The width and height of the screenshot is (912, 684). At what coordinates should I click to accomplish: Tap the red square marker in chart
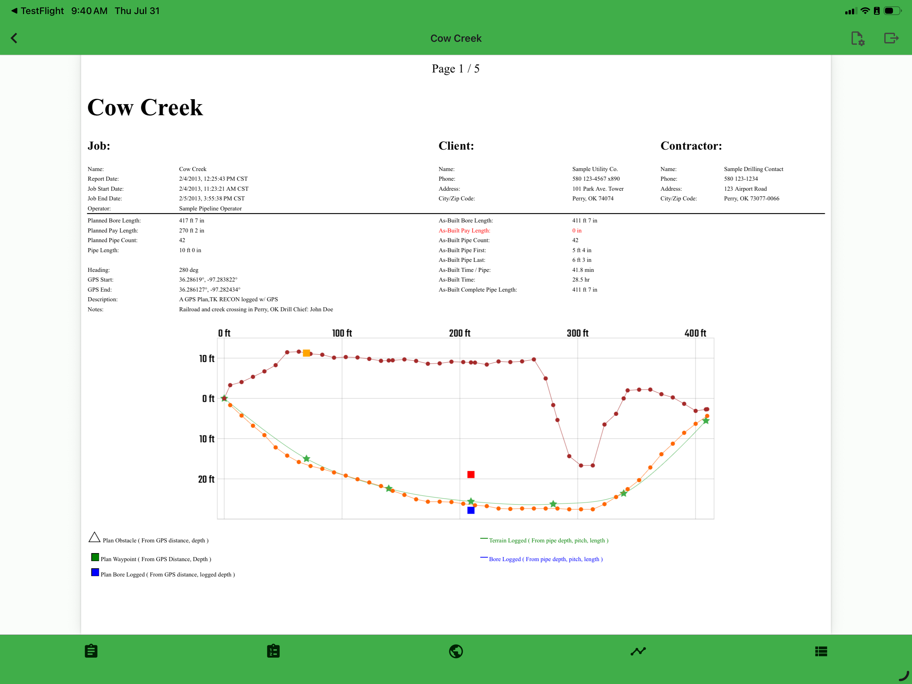click(471, 475)
